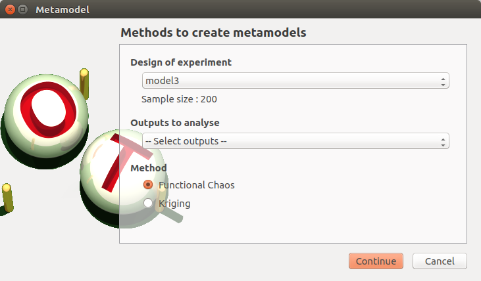Select the Kriging radio button

pos(148,204)
